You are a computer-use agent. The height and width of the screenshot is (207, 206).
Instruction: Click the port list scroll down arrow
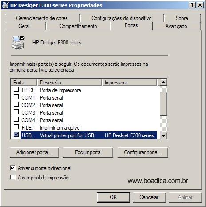point(164,135)
